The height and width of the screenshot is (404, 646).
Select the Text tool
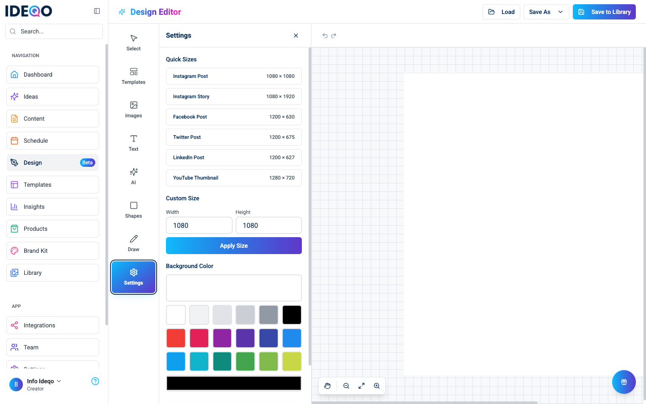point(133,143)
